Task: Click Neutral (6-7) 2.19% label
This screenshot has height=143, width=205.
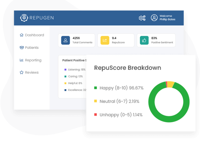Action: [x=119, y=101]
